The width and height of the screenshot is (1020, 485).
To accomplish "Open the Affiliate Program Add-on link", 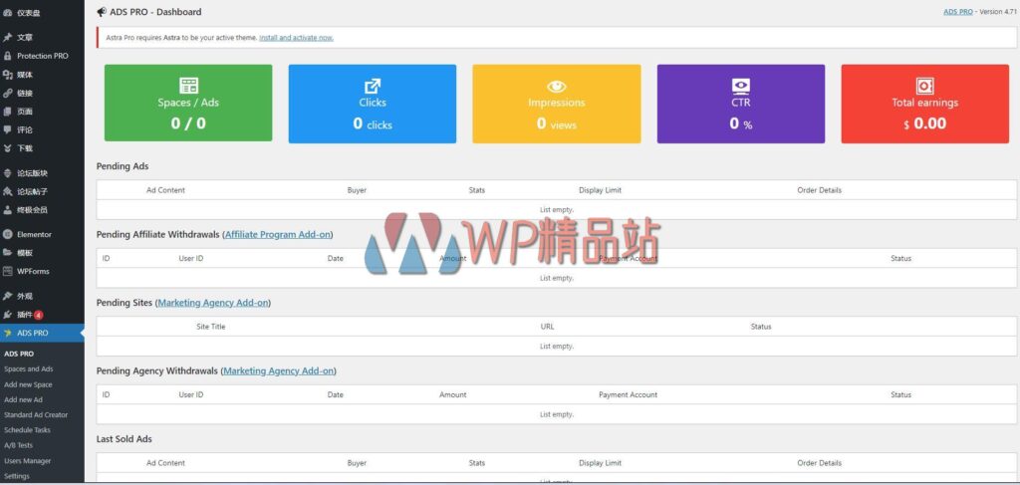I will [x=278, y=234].
